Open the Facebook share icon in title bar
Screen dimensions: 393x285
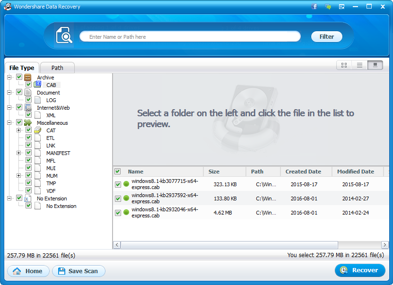click(x=314, y=7)
